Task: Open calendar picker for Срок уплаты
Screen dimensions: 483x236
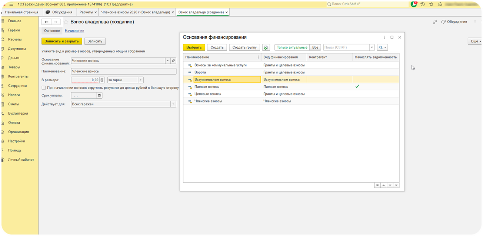Action: tap(99, 95)
